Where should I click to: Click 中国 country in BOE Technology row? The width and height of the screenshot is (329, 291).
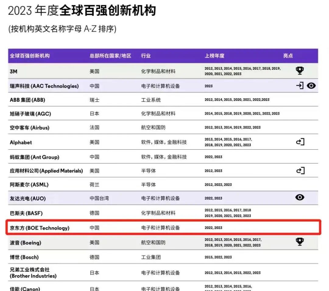[94, 228]
